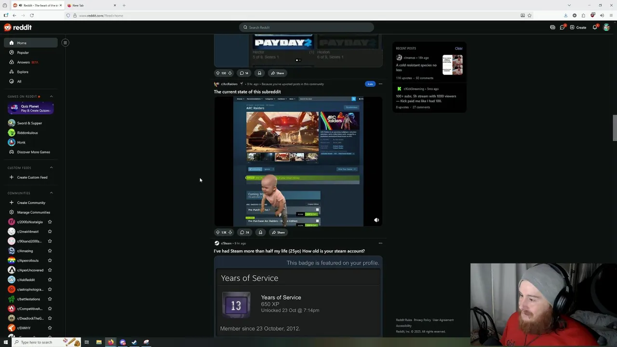Favorite r/2000sNostalgia with its star
This screenshot has width=617, height=347.
(50, 222)
